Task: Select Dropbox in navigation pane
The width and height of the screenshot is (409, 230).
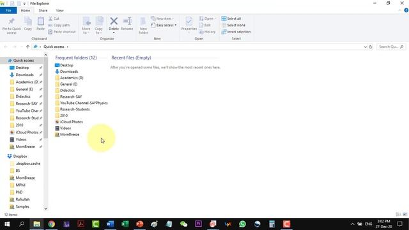Action: [20, 156]
